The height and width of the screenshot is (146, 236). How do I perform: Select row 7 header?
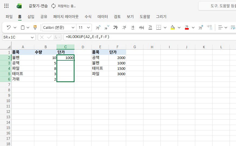[x=6, y=85]
